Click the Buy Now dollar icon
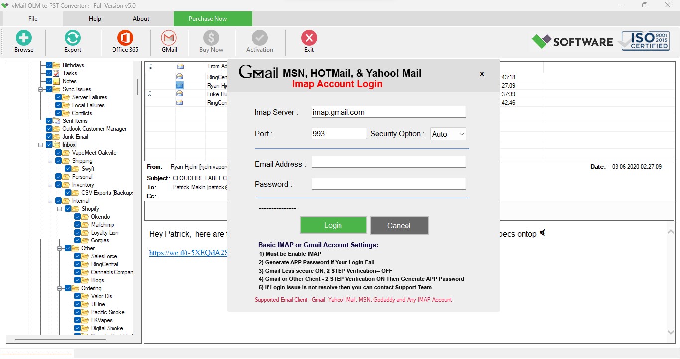The height and width of the screenshot is (359, 680). pos(211,38)
